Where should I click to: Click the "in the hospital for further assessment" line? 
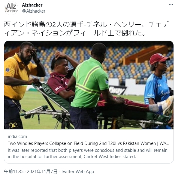click(x=72, y=157)
